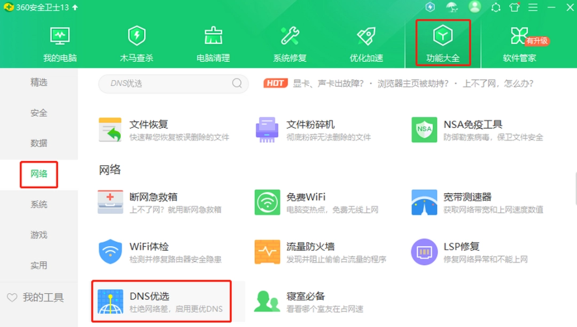This screenshot has width=577, height=327.
Task: Click text 彻底粉碎无法删除的文件
Action: pyautogui.click(x=329, y=138)
